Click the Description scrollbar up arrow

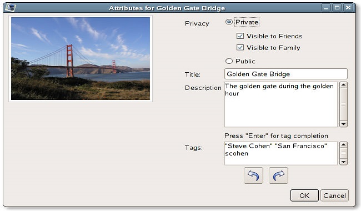(343, 85)
